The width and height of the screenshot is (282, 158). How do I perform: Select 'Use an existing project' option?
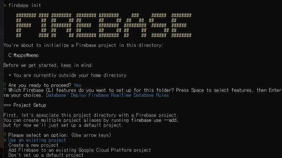pos(37,140)
